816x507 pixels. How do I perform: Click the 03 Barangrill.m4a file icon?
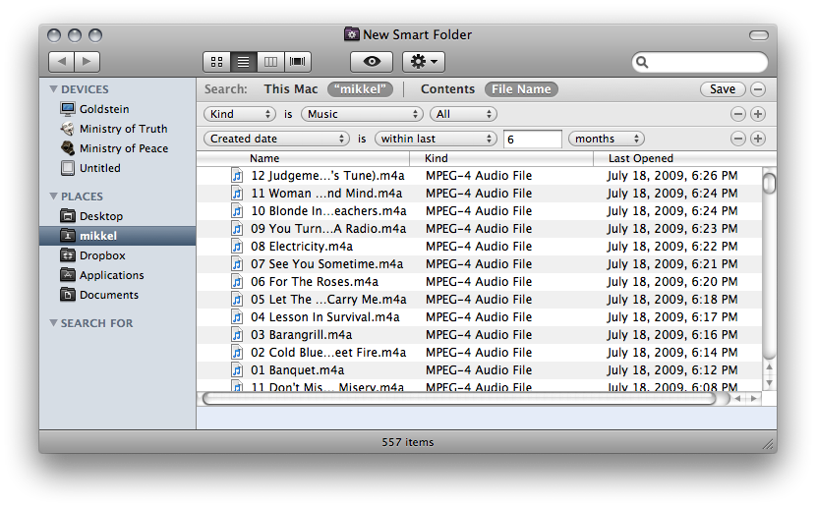[x=237, y=335]
